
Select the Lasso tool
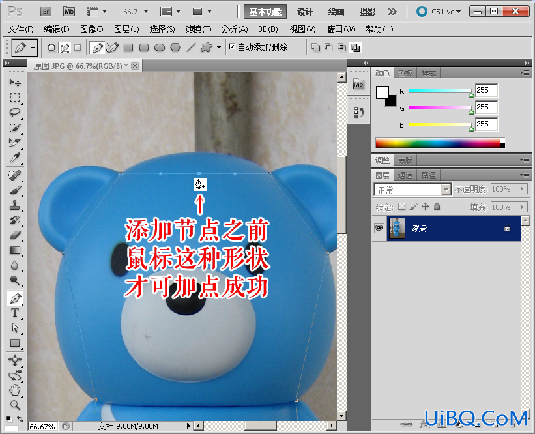pos(15,113)
